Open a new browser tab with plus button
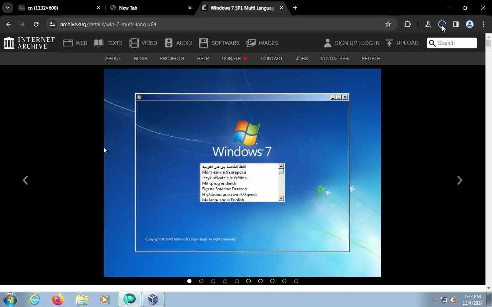 coord(295,8)
